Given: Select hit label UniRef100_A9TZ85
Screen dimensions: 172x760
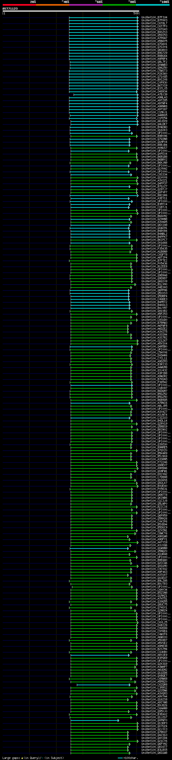Looking at the screenshot, I should [154, 100].
